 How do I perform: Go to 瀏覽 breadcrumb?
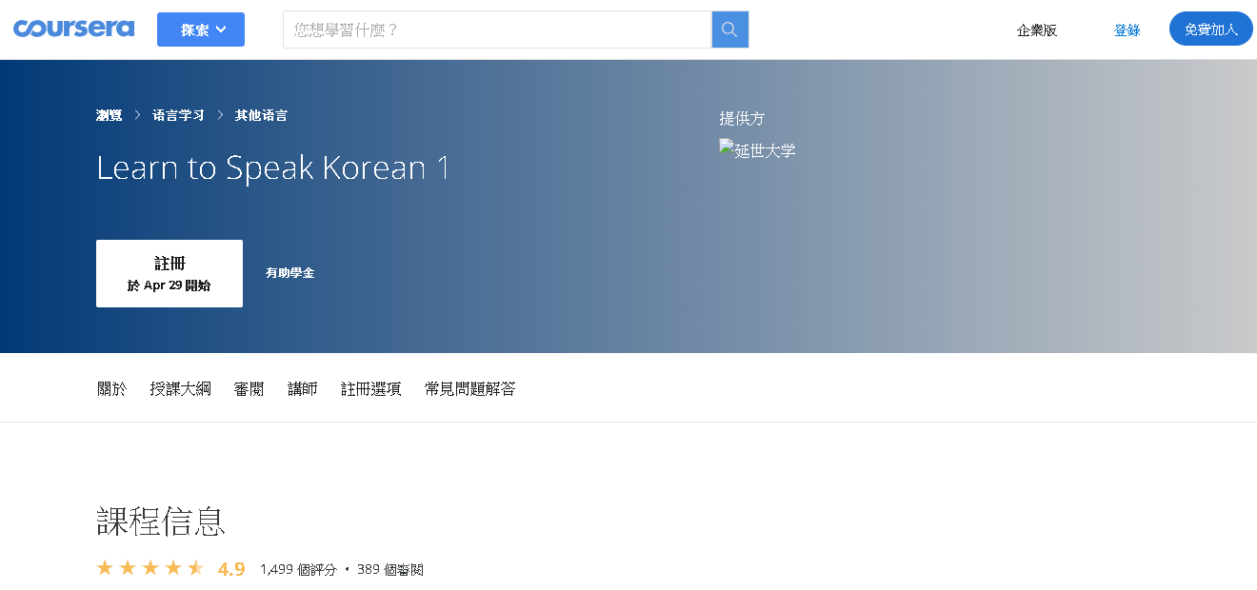coord(110,115)
